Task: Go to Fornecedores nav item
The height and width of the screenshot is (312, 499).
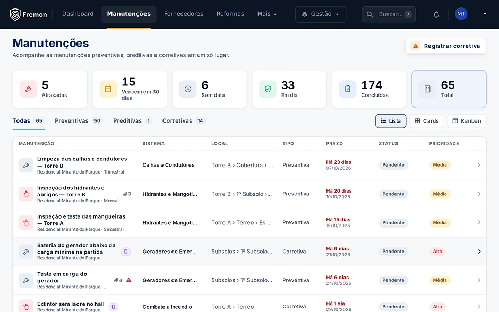Action: click(183, 14)
